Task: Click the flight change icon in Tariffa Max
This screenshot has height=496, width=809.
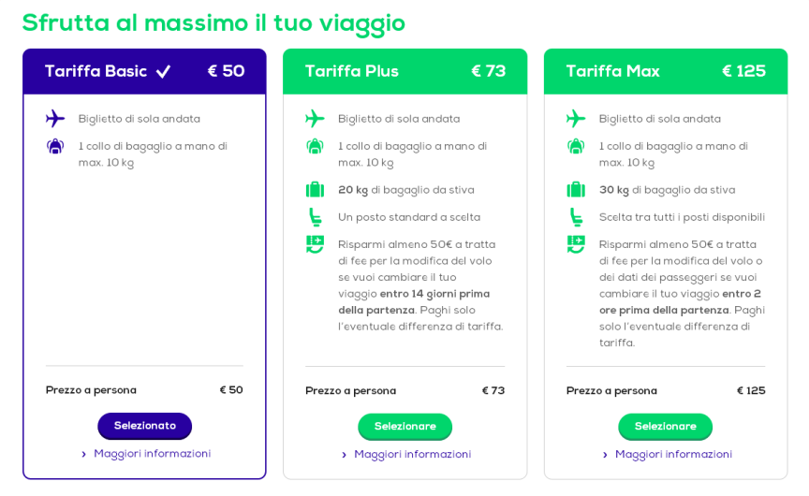Action: (576, 244)
